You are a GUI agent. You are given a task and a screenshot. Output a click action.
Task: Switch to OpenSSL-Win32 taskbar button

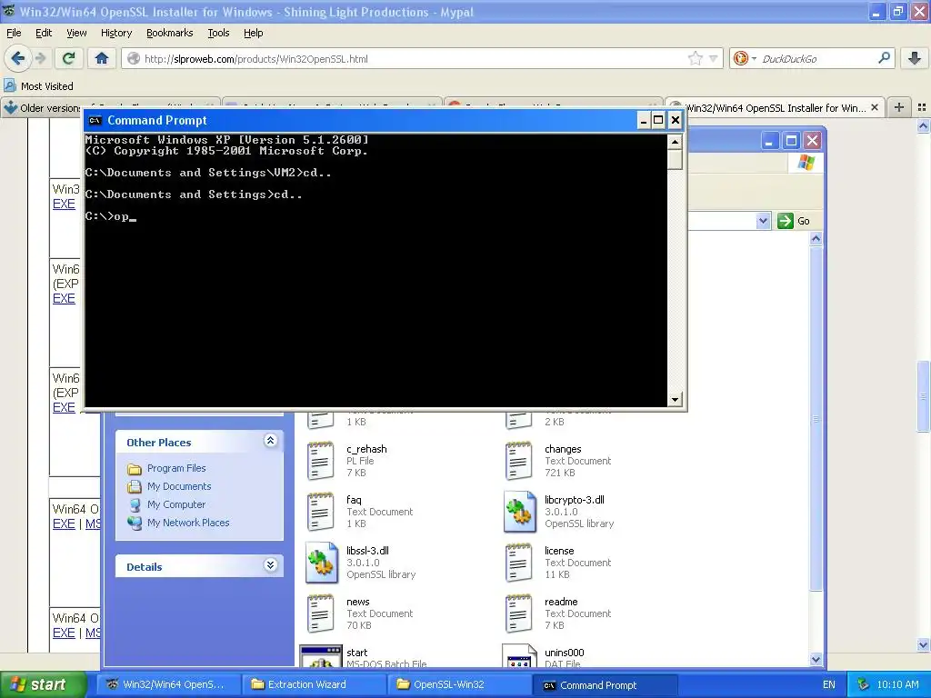tap(460, 685)
